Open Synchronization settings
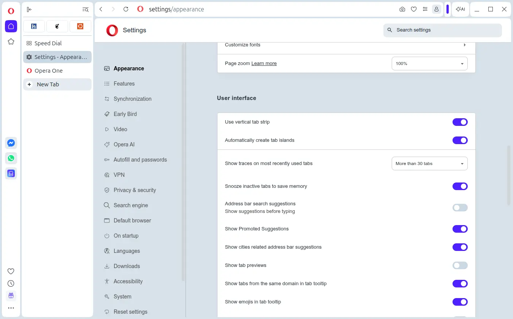This screenshot has height=319, width=513. (x=128, y=99)
